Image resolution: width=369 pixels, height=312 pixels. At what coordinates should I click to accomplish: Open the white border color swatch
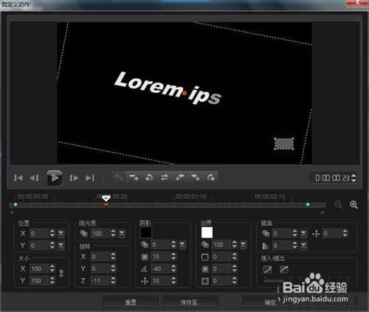point(207,232)
